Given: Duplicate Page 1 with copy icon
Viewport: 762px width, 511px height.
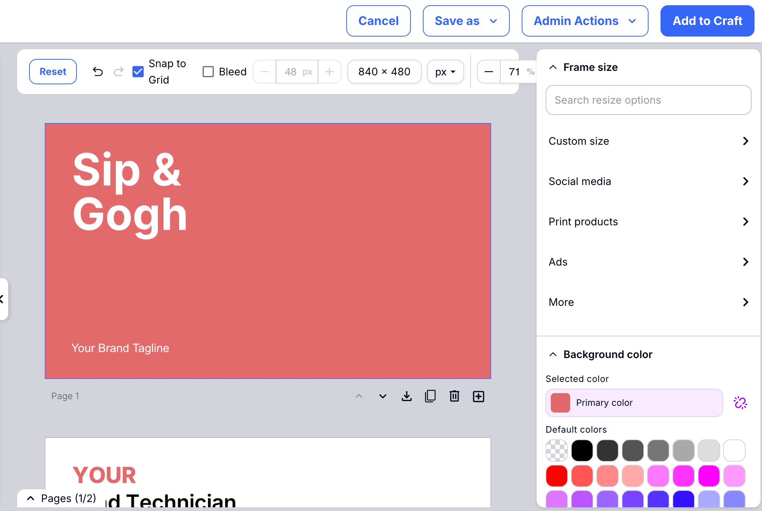Looking at the screenshot, I should (x=430, y=396).
